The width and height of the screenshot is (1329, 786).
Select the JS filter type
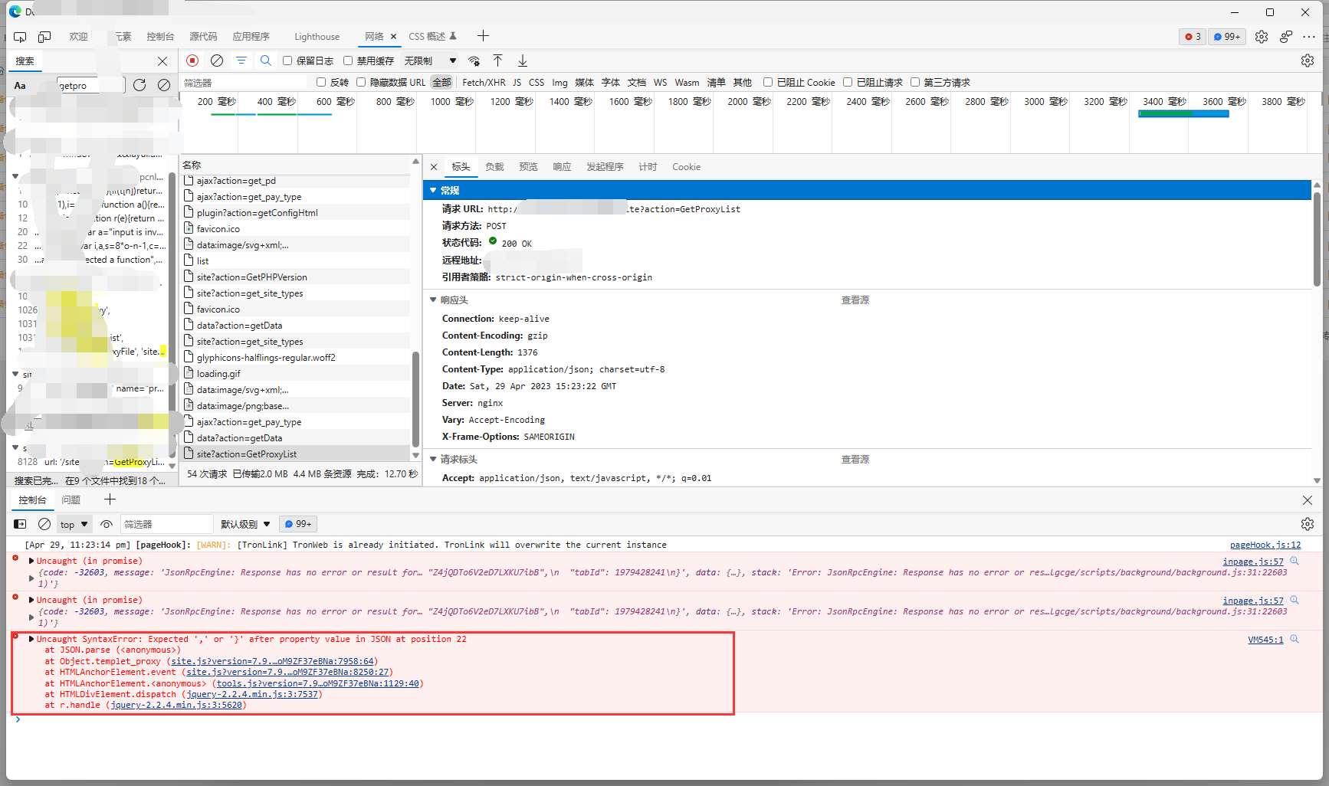tap(517, 83)
